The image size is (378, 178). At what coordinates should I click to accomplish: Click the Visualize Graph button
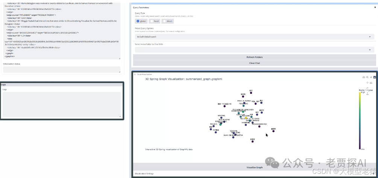(254, 167)
